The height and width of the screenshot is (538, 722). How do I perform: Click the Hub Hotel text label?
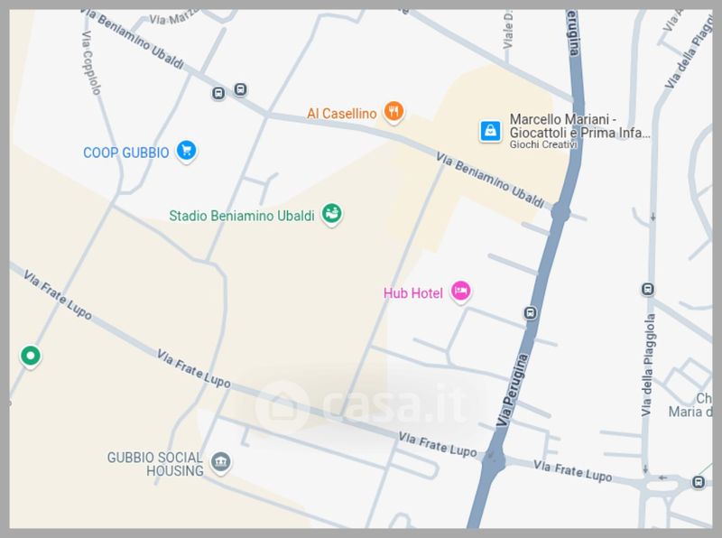pyautogui.click(x=413, y=293)
